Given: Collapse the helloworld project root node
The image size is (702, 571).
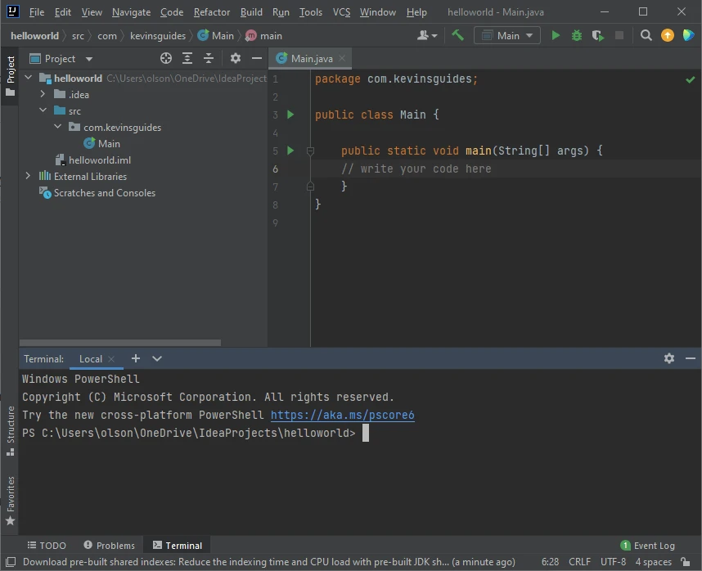Looking at the screenshot, I should 28,78.
